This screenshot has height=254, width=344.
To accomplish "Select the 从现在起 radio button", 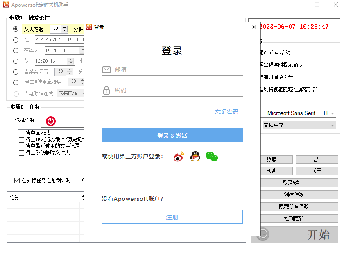I will click(x=16, y=29).
